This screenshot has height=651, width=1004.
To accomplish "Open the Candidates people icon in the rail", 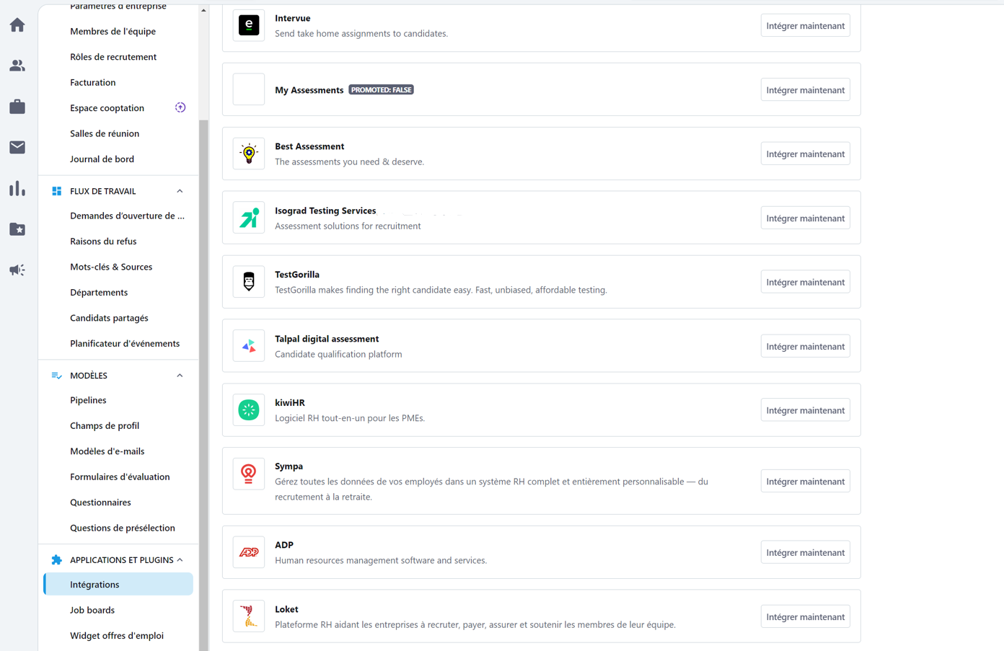I will coord(17,66).
